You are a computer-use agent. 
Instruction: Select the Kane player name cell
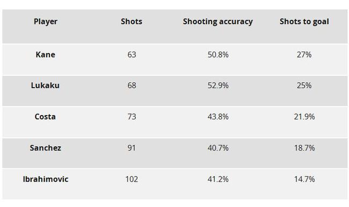tap(46, 55)
